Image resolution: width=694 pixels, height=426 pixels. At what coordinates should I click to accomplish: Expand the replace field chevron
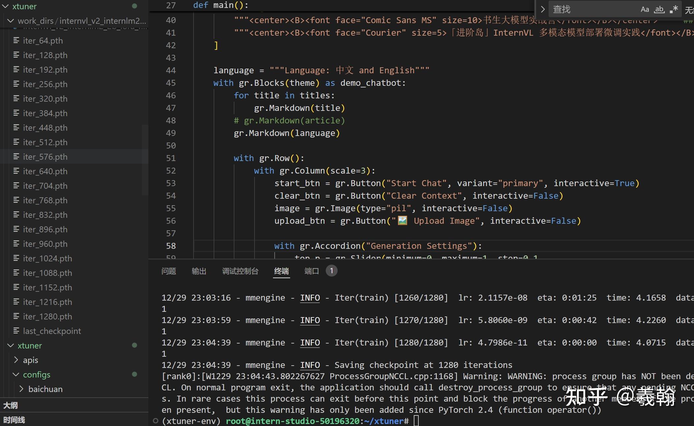point(543,10)
